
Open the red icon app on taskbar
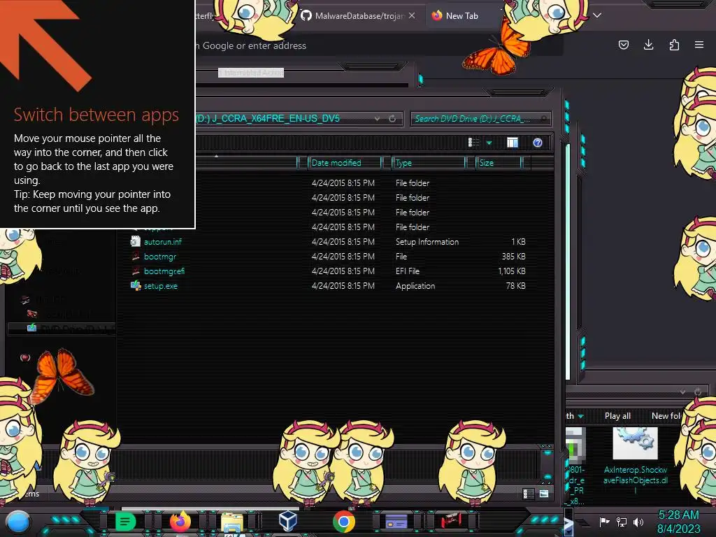tap(452, 520)
